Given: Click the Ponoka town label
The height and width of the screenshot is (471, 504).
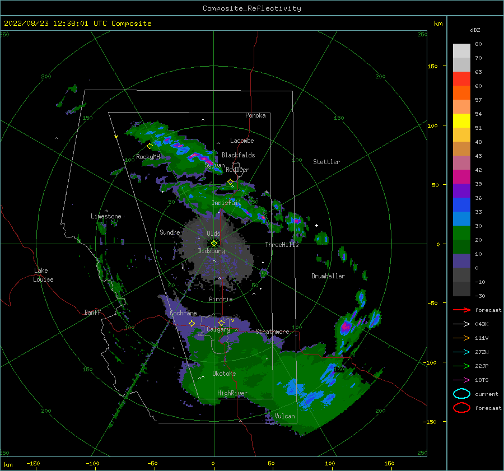Looking at the screenshot, I should [x=255, y=115].
